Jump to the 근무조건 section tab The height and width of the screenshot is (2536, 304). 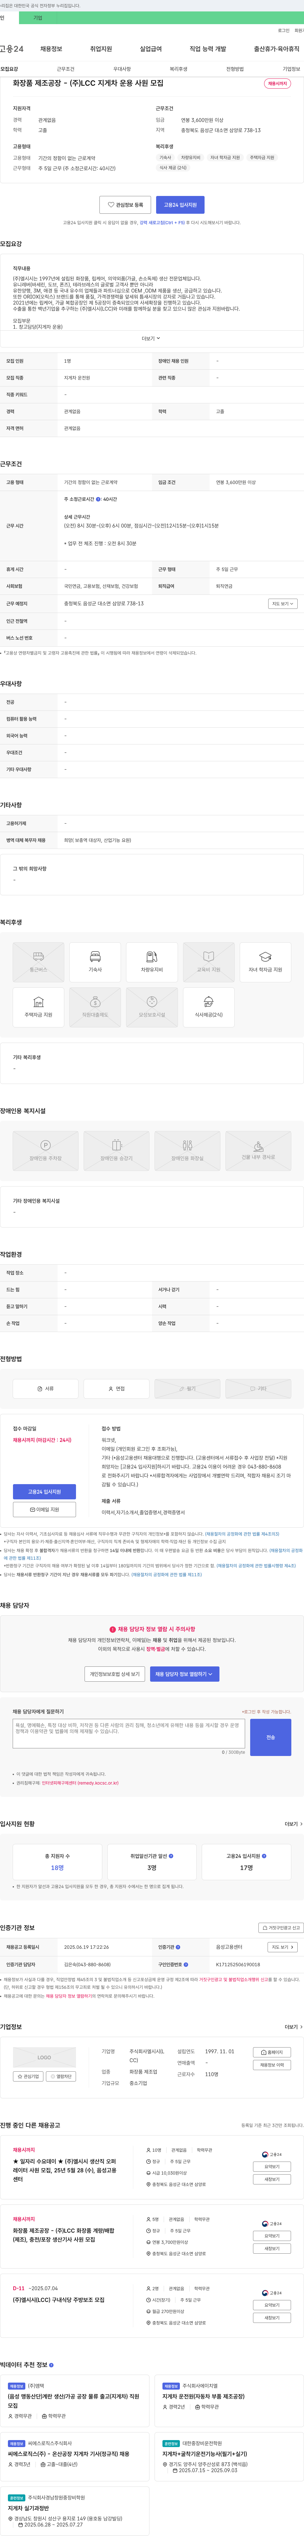[66, 69]
